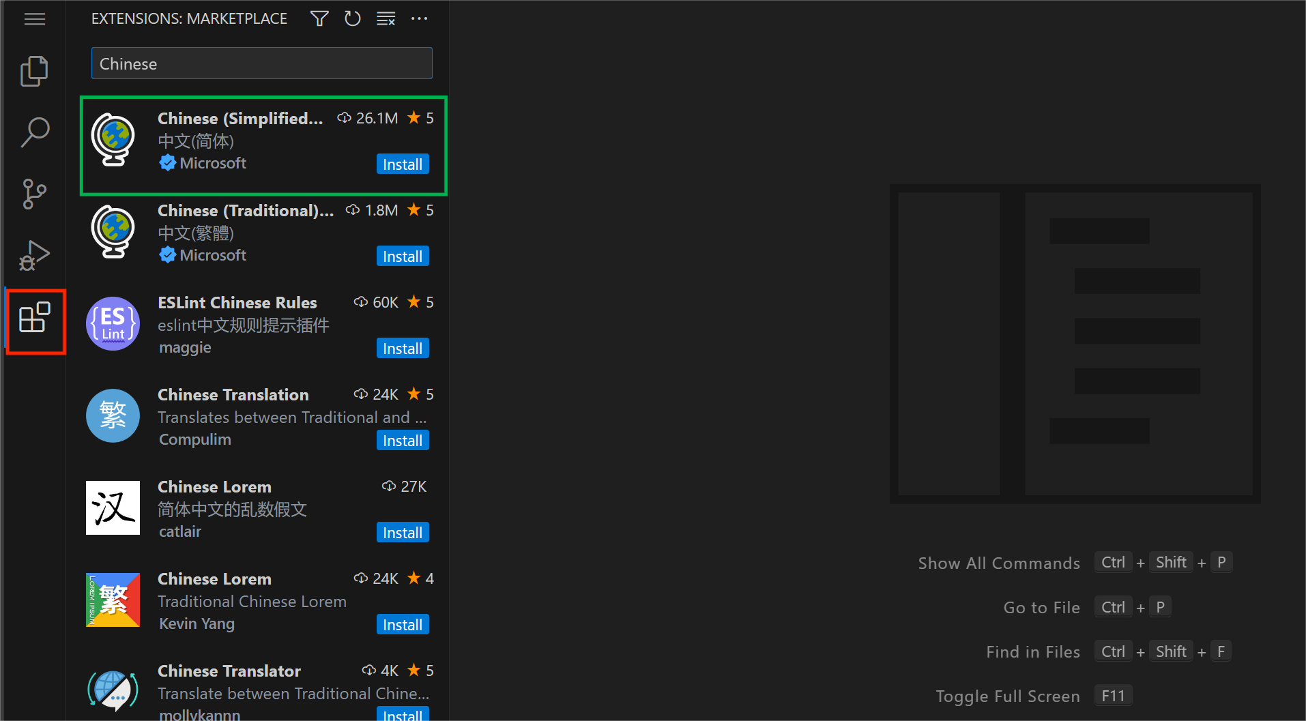Clear extensions search results
Viewport: 1306px width, 721px height.
[386, 18]
